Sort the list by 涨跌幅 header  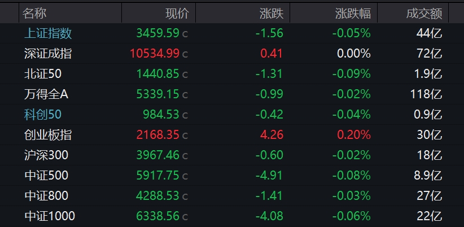coord(352,13)
